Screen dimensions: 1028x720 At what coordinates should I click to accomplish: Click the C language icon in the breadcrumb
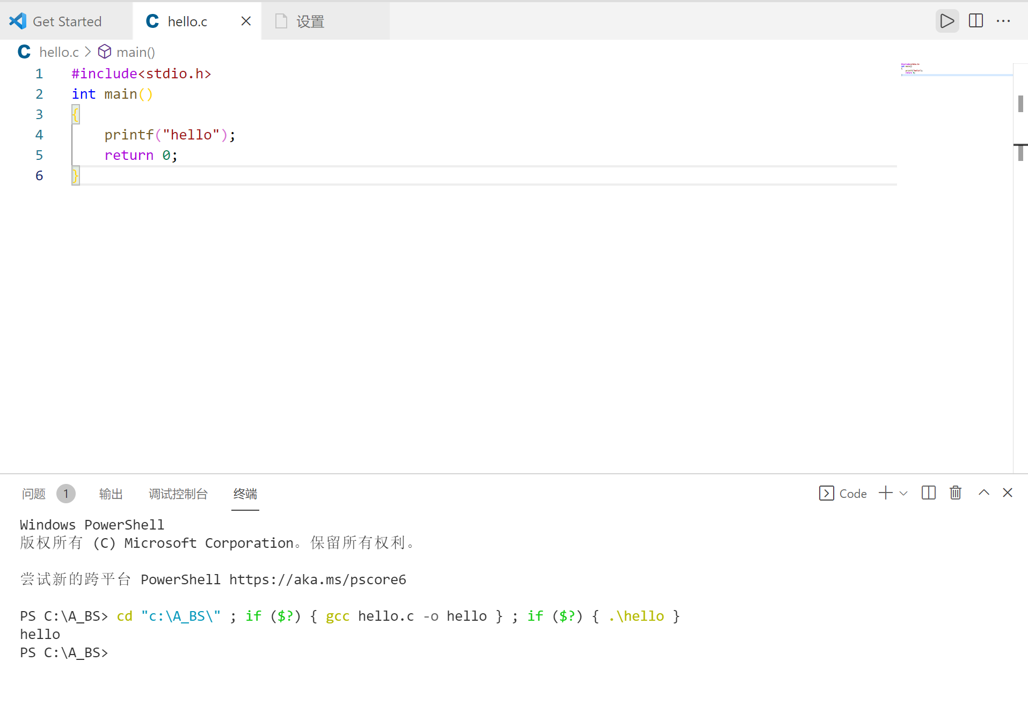pos(24,52)
